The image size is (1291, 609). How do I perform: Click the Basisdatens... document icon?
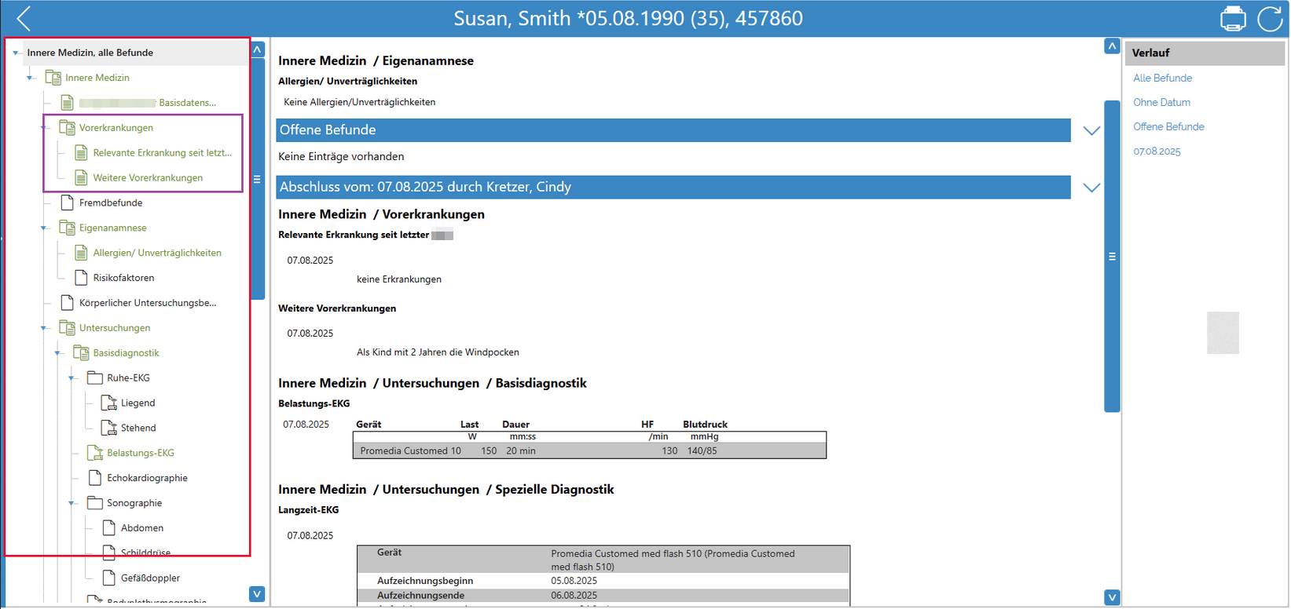point(68,103)
